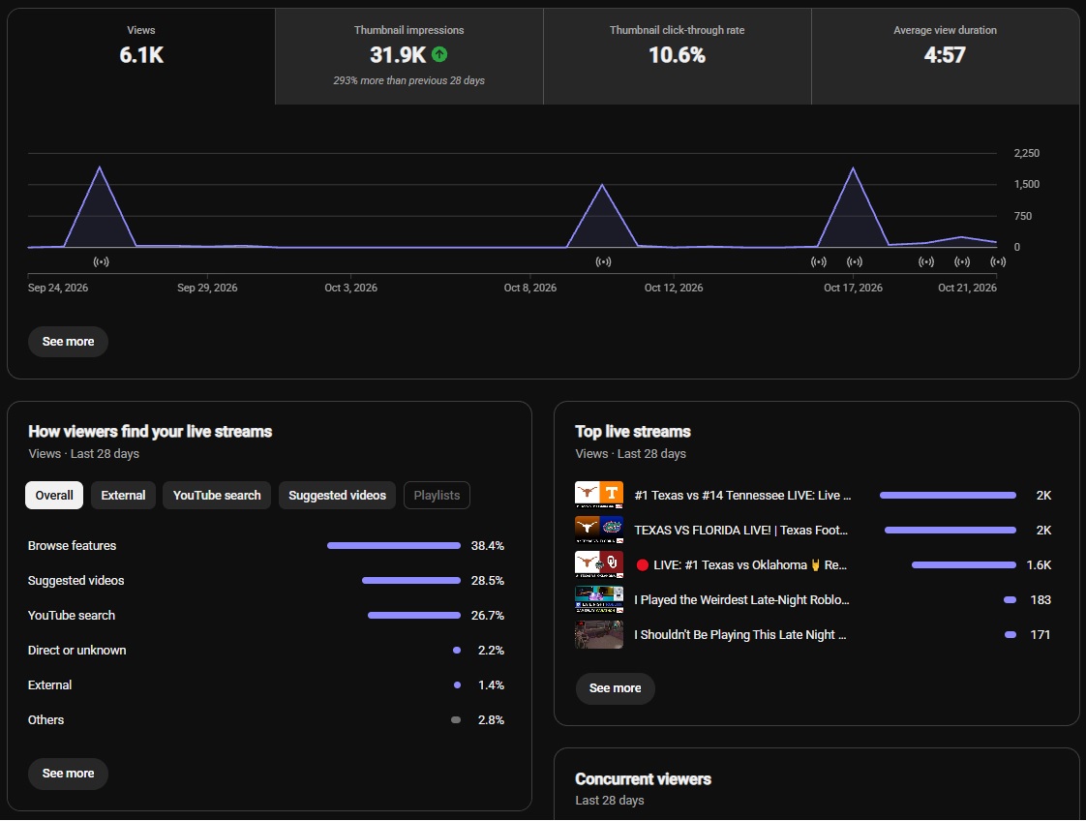Image resolution: width=1086 pixels, height=821 pixels.
Task: Click title I Played the Weirdest Late-Night
Action: pos(741,600)
